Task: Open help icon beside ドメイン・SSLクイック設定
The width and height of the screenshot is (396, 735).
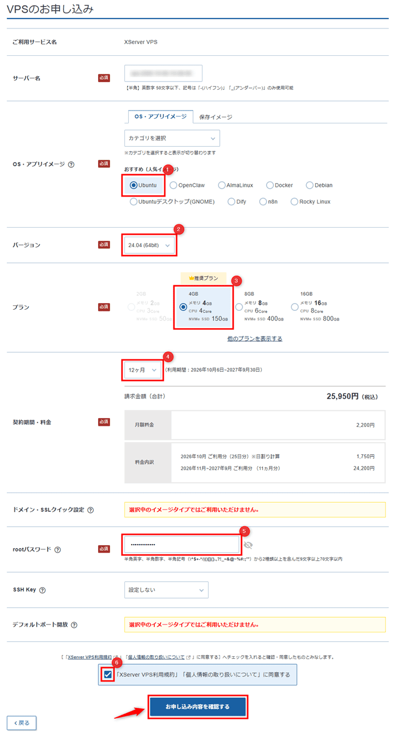Action: 91,510
